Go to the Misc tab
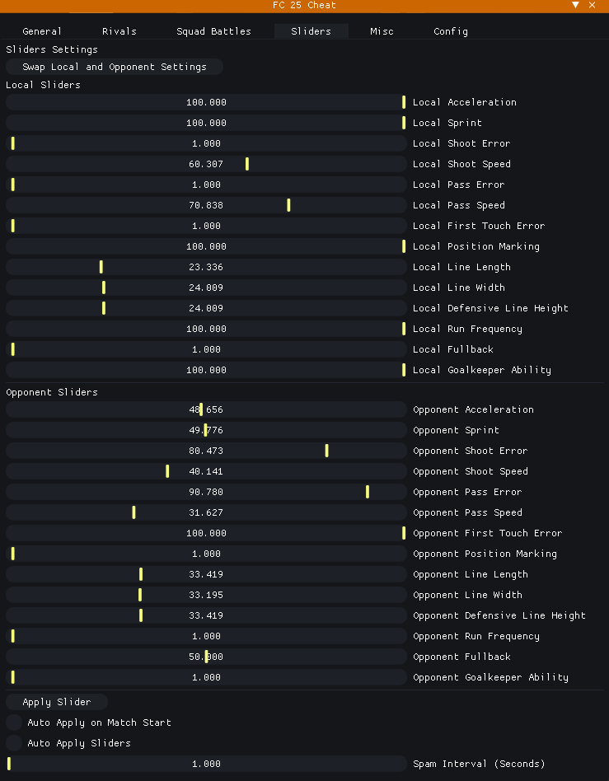 pos(382,31)
